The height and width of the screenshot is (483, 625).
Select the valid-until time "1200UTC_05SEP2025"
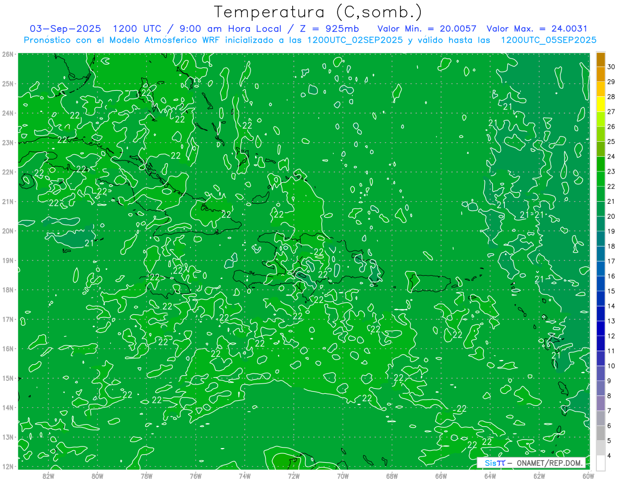[548, 40]
